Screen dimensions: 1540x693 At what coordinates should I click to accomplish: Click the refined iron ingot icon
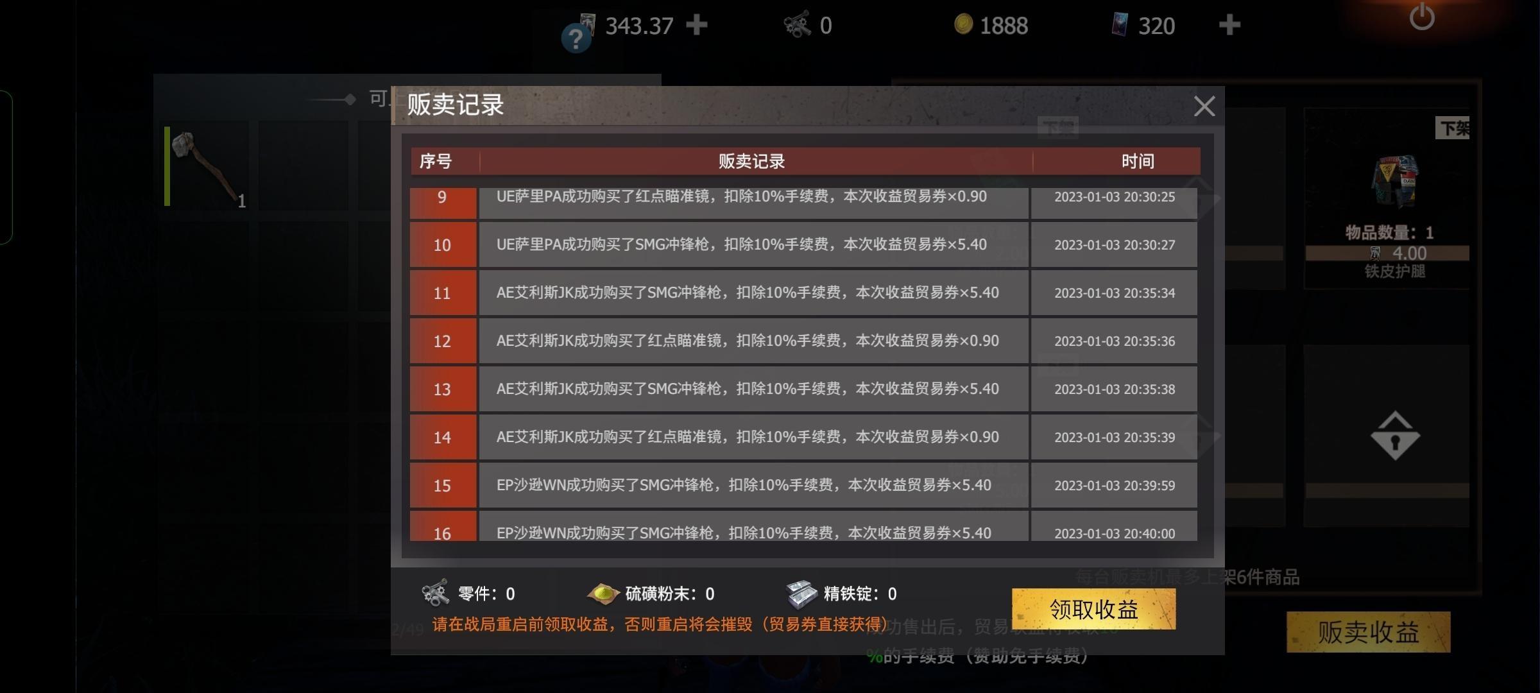click(801, 594)
